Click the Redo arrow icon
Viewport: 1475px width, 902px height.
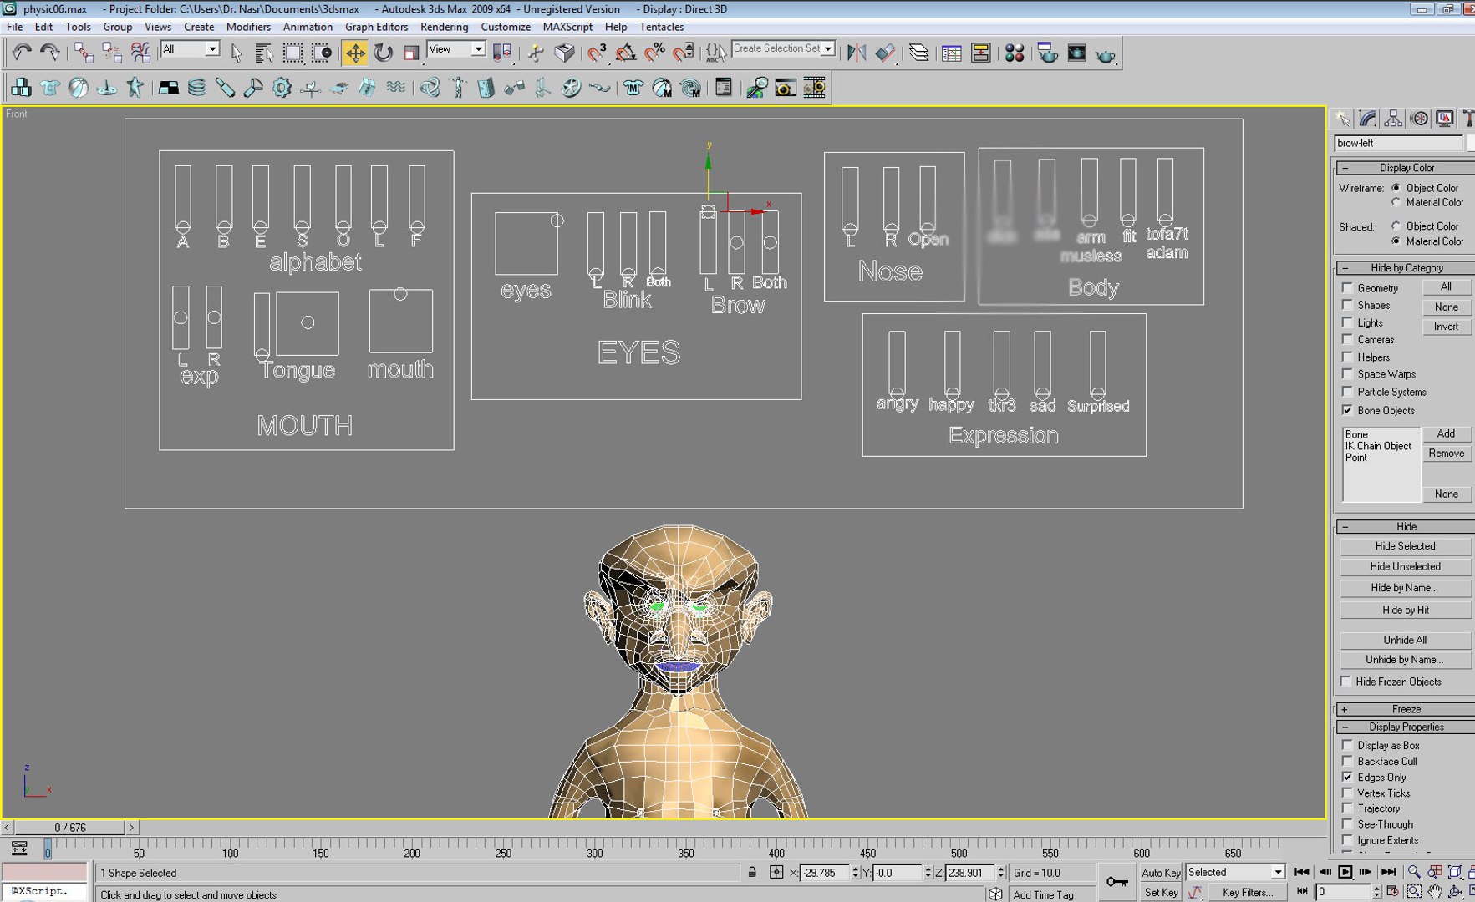(50, 53)
